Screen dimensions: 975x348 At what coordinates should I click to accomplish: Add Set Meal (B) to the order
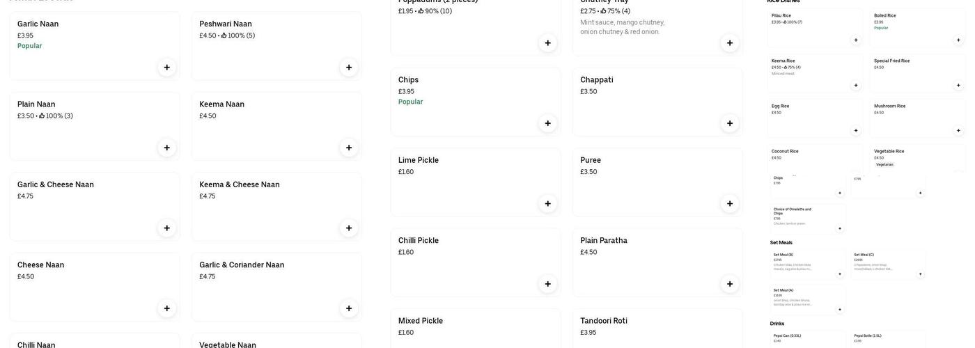pos(840,274)
